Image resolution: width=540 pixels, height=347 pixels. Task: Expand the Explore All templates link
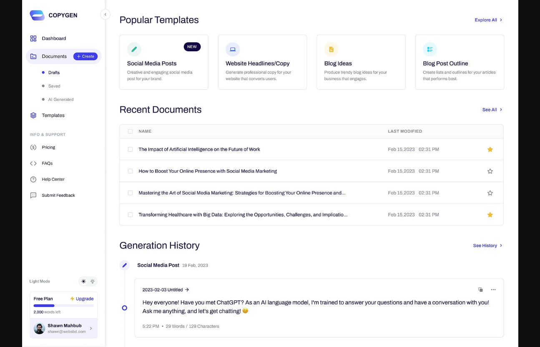pyautogui.click(x=488, y=20)
